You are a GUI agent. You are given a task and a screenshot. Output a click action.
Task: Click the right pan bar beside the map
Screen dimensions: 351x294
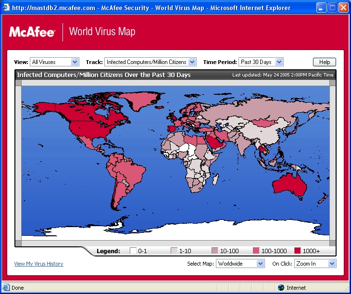pyautogui.click(x=332, y=163)
